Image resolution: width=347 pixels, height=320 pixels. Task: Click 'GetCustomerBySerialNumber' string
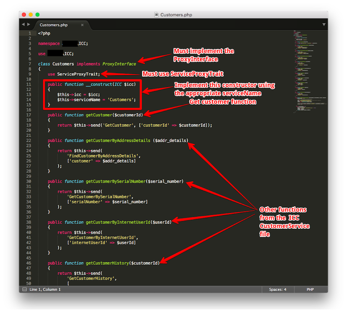99,197
